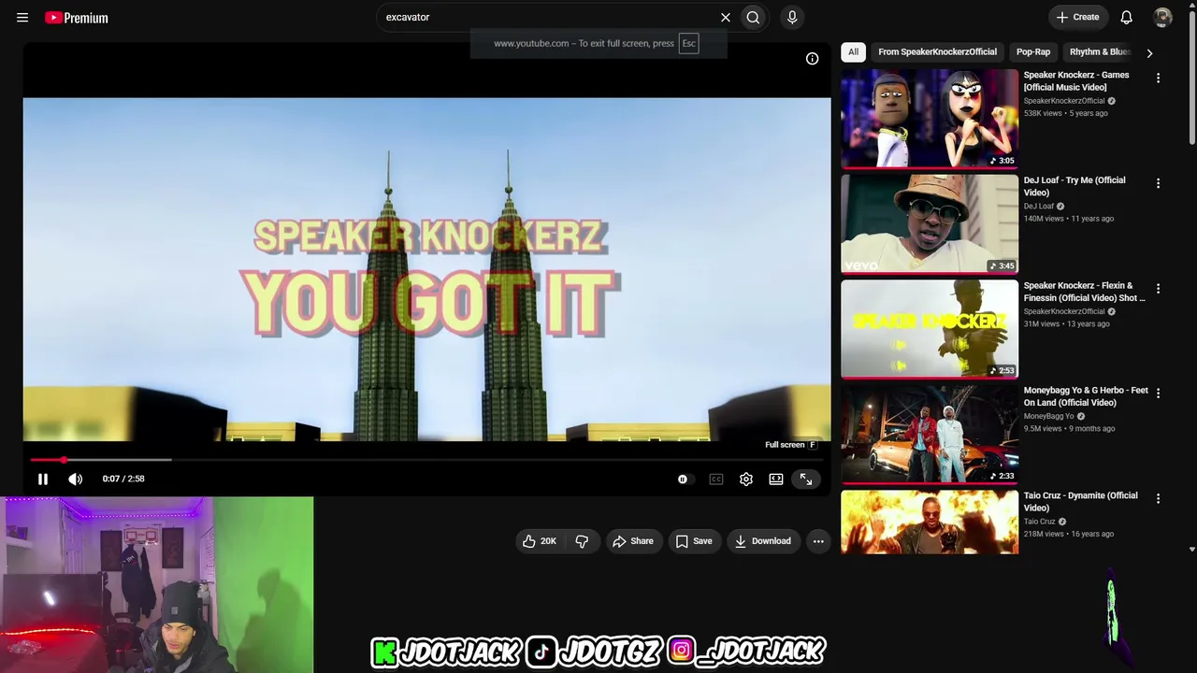Open account avatar menu

tap(1163, 17)
